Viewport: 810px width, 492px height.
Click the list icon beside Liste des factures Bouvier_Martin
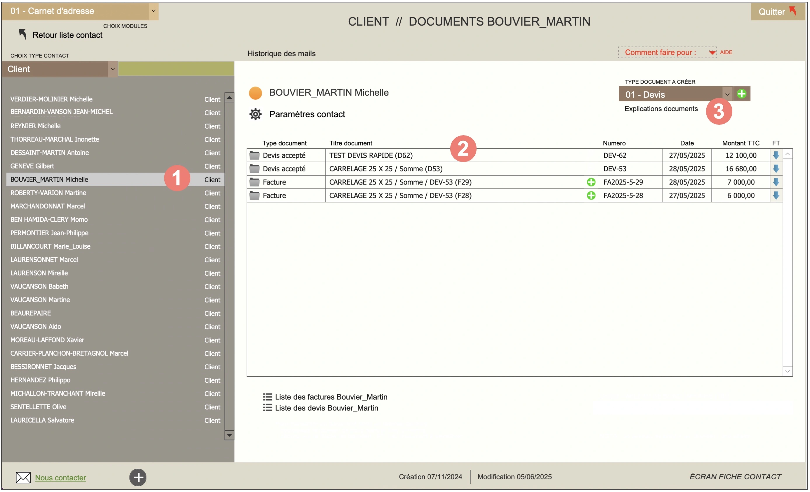pyautogui.click(x=267, y=396)
